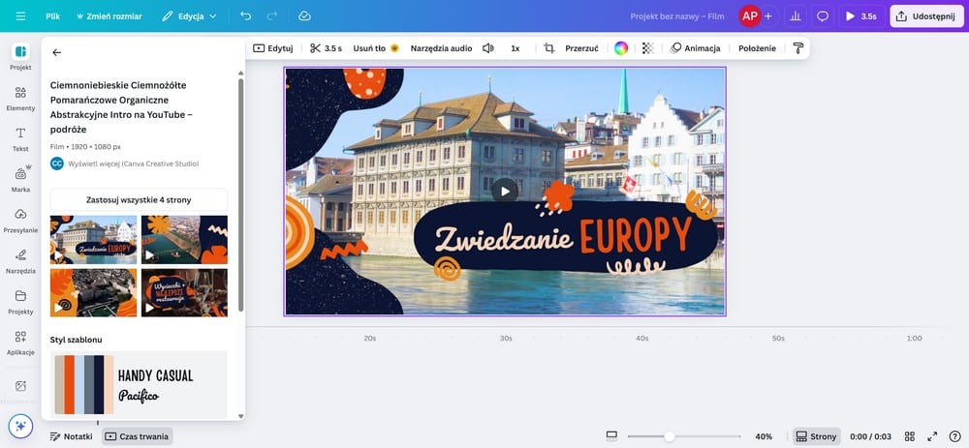Image resolution: width=969 pixels, height=448 pixels.
Task: Open the 1x playback speed setting
Action: [x=516, y=48]
